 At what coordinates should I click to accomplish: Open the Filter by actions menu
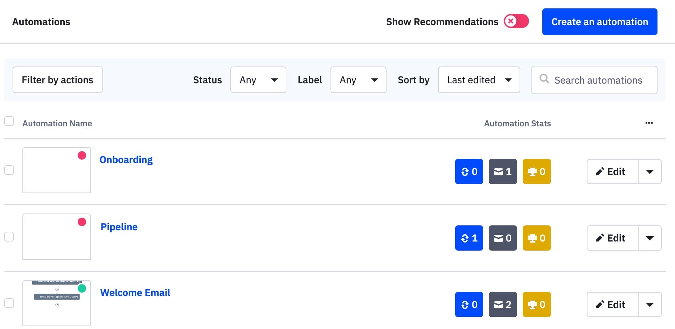(57, 80)
